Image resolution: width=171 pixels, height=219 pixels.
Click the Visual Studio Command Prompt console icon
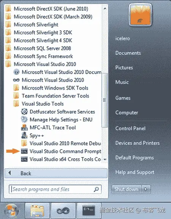coord(24,151)
